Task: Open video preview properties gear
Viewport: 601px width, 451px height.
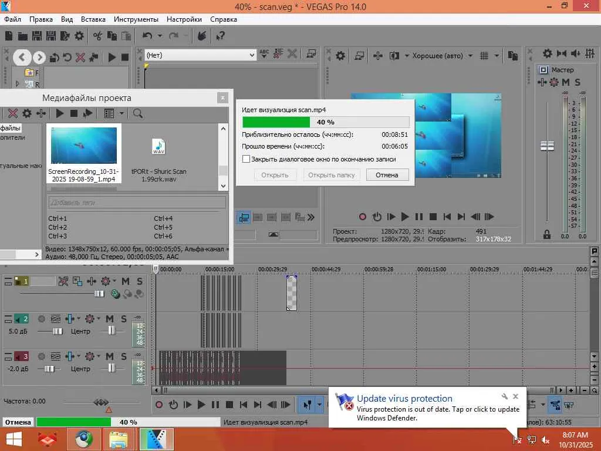Action: click(340, 56)
